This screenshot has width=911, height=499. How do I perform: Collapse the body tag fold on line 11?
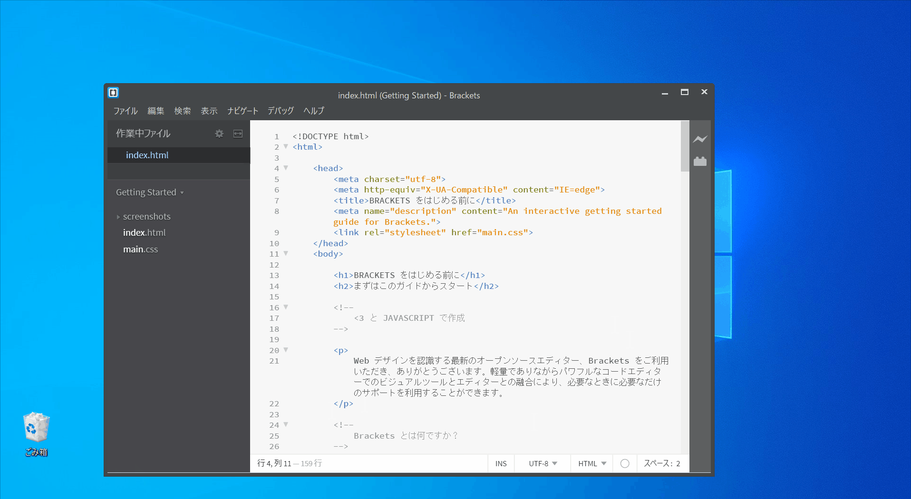286,253
